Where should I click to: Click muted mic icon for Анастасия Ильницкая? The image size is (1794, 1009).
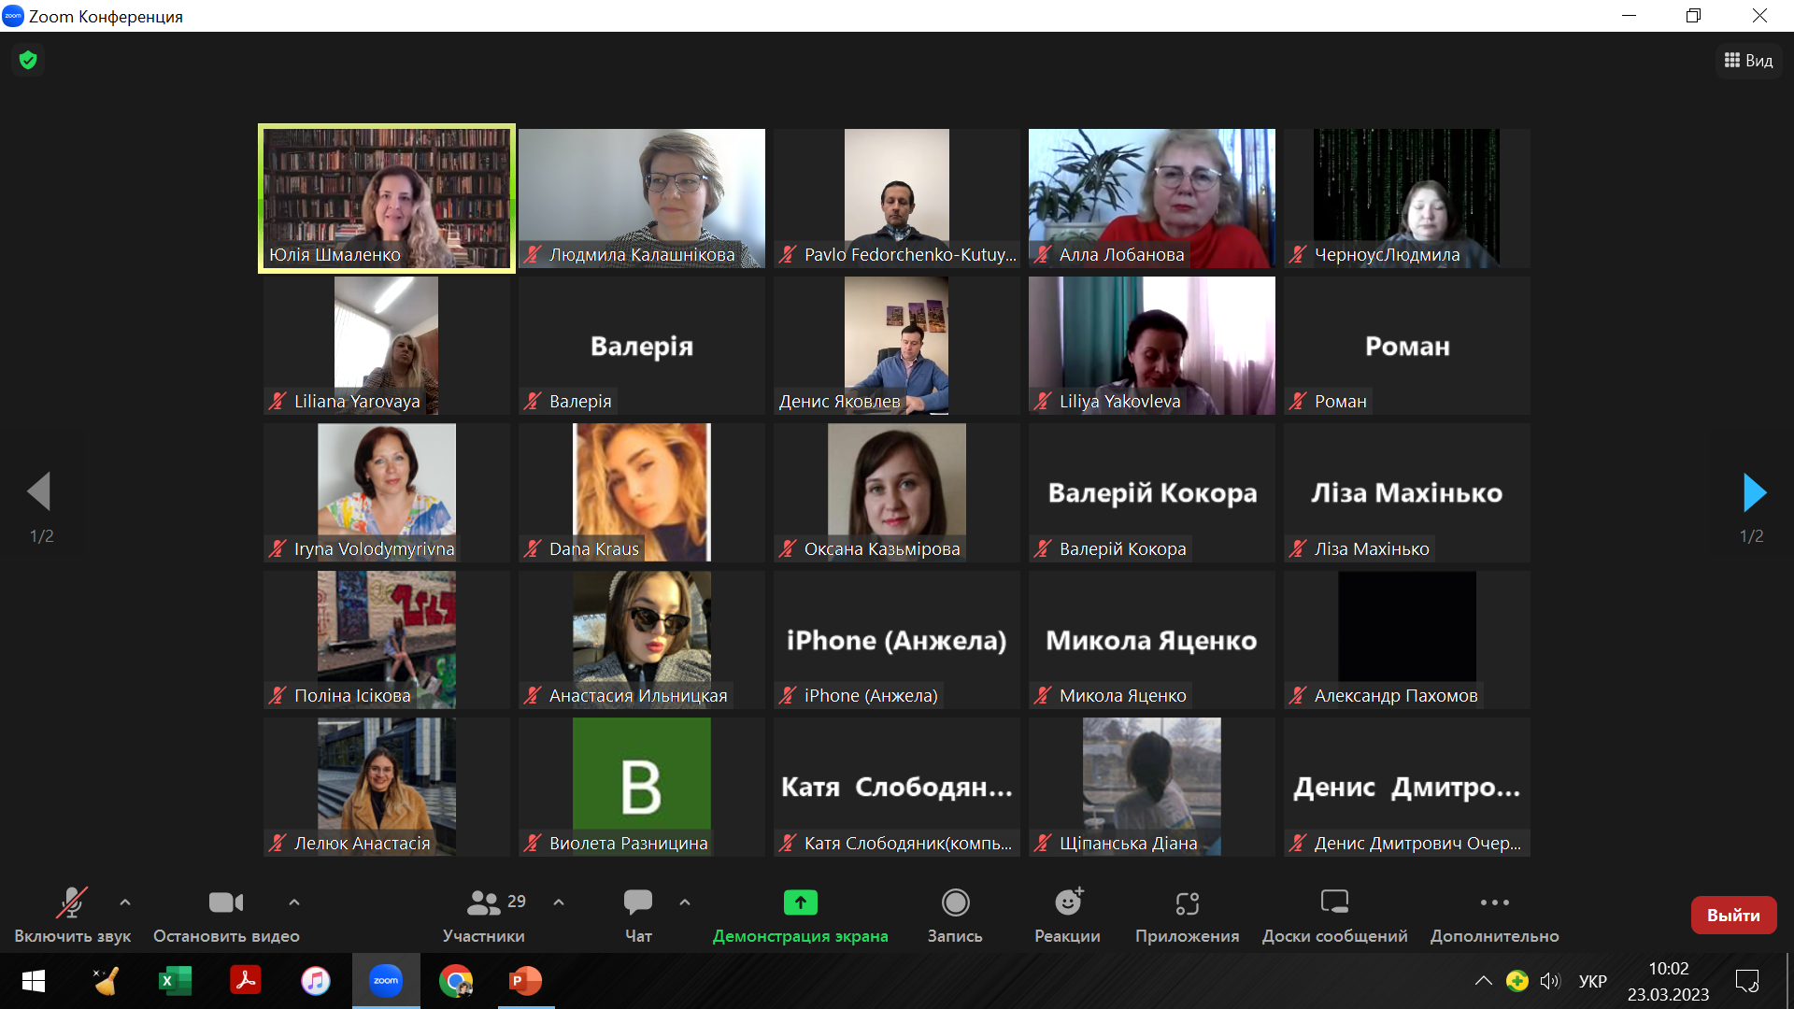(533, 696)
